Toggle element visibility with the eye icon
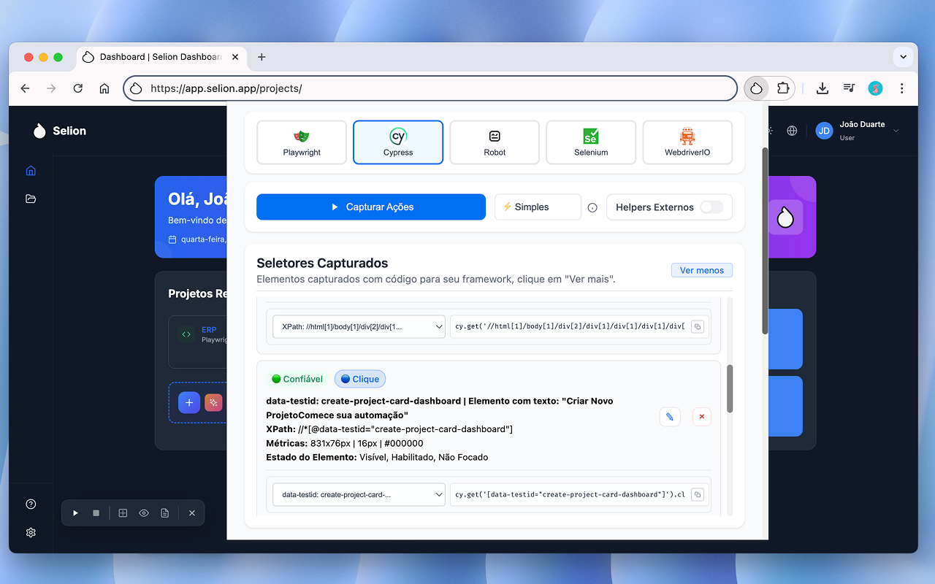Image resolution: width=935 pixels, height=584 pixels. pos(143,512)
